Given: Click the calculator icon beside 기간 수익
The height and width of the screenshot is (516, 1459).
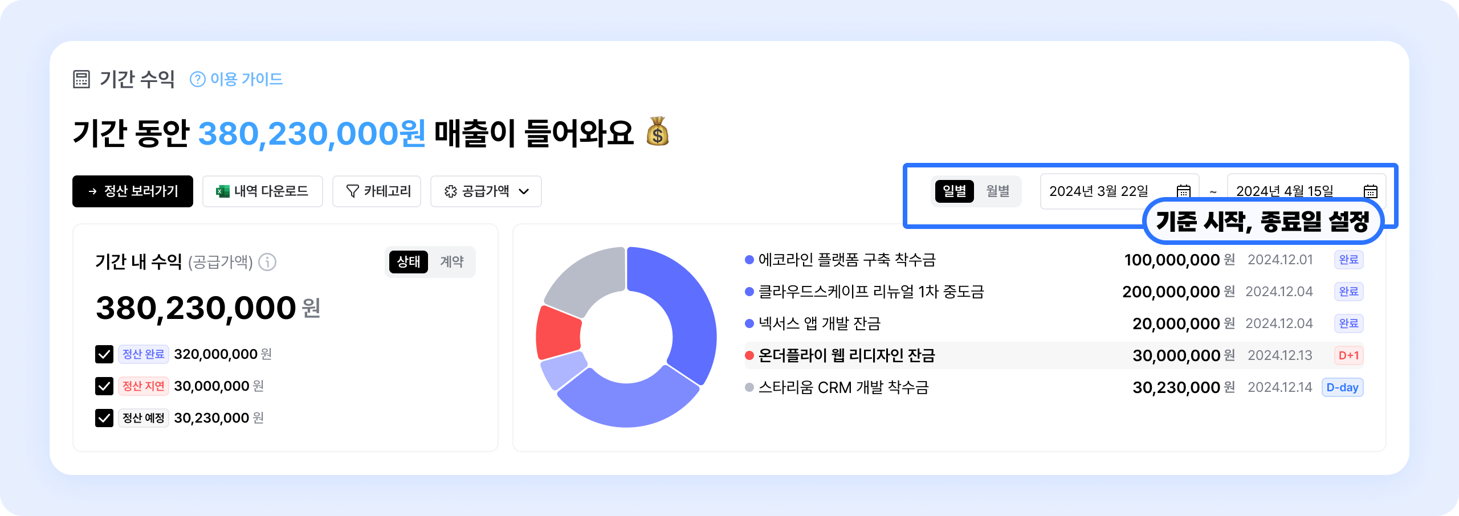Looking at the screenshot, I should pyautogui.click(x=81, y=79).
